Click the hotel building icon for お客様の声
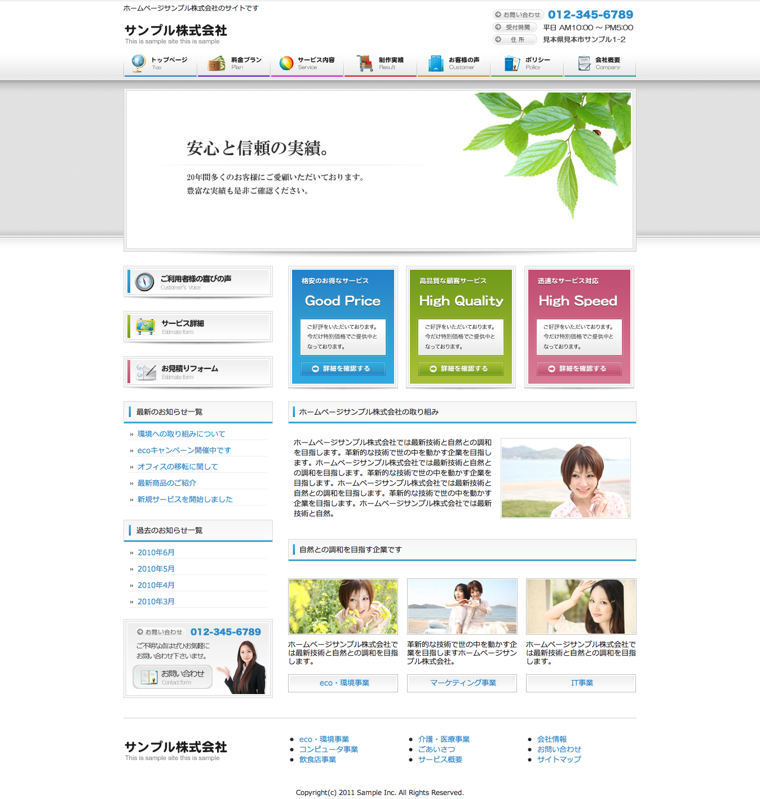This screenshot has height=799, width=760. point(436,63)
